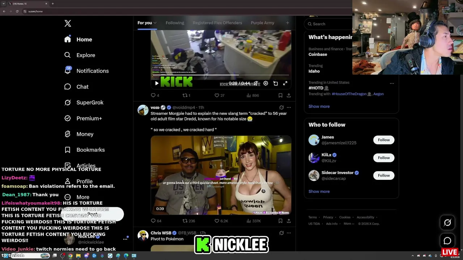Open File Explorer from the taskbar
This screenshot has height=260, width=463.
(78, 256)
